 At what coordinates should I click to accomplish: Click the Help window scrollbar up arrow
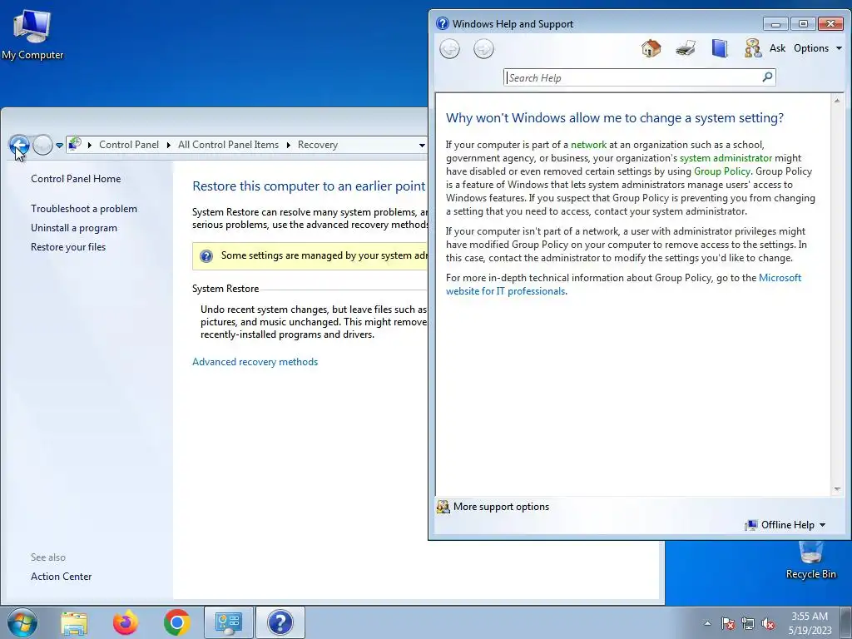coord(837,101)
